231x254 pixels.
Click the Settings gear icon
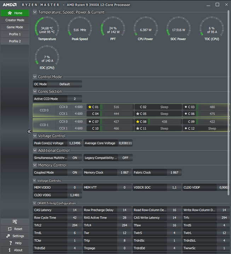click(8, 236)
